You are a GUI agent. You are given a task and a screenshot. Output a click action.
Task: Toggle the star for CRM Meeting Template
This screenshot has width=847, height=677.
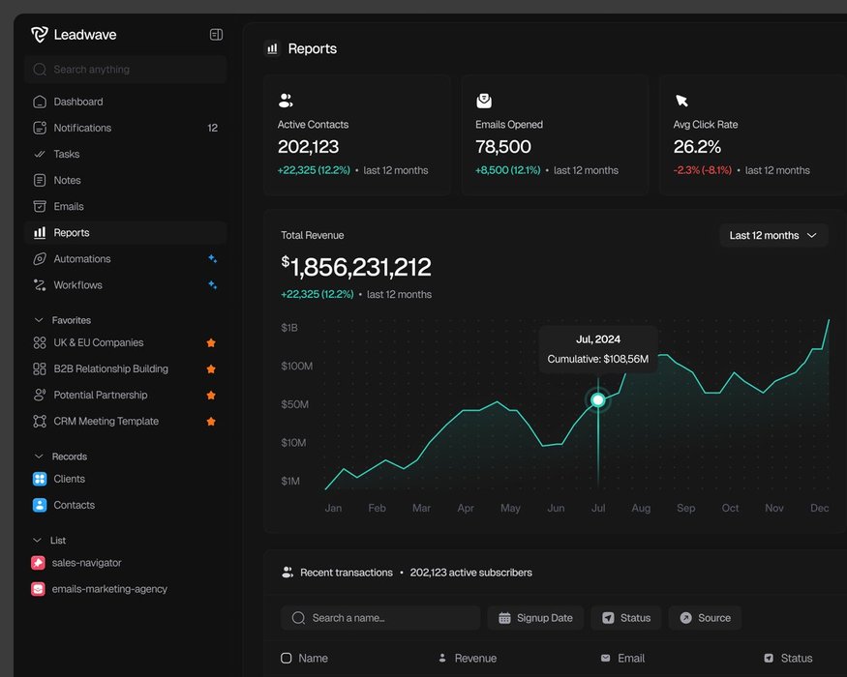211,422
